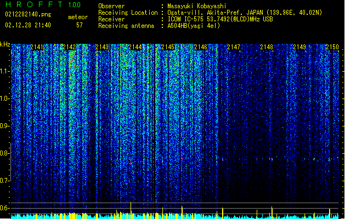Viewport: 345px width, 219px height.
Task: Click the date text 02.12.28 21:40
Action: (28, 25)
